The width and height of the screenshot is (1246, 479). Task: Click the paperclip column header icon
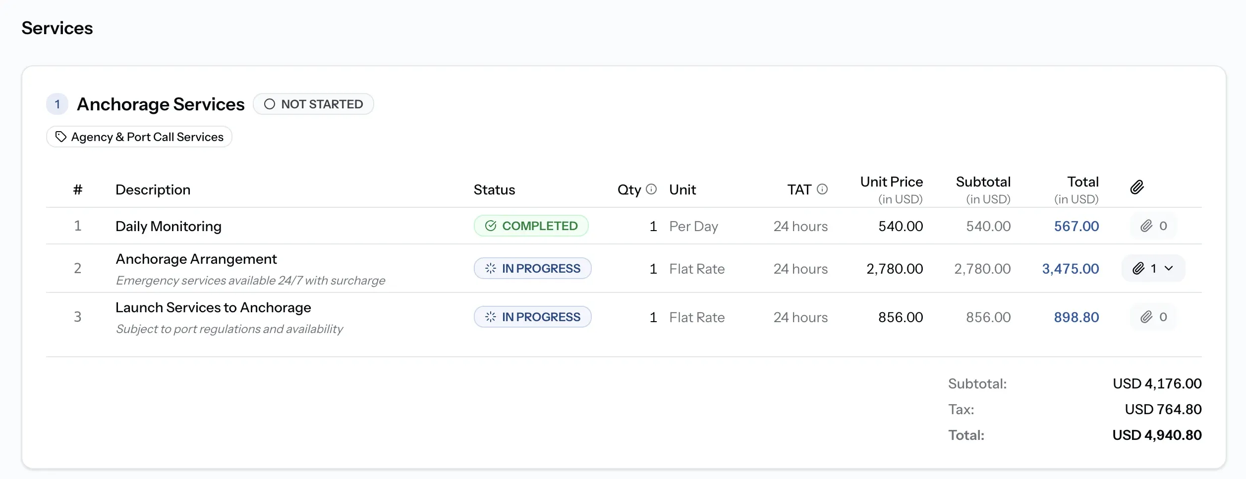tap(1137, 187)
